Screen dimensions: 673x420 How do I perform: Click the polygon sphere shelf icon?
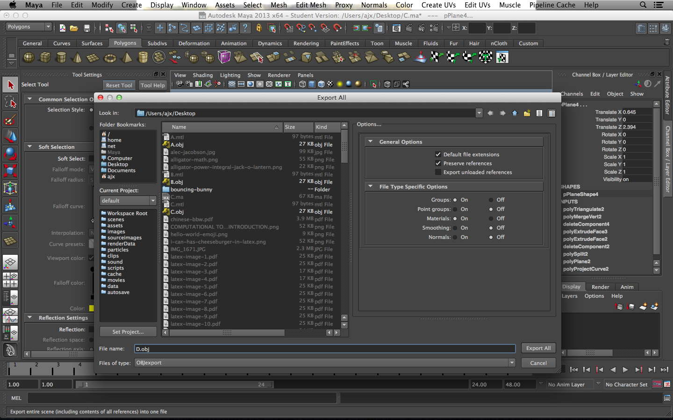point(29,57)
